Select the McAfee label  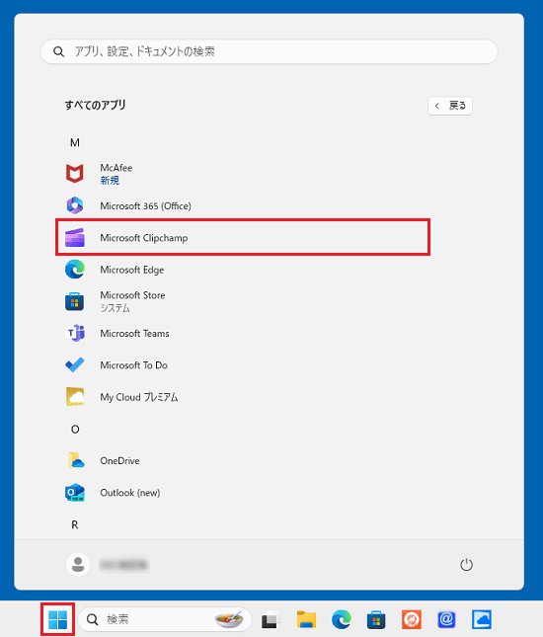pos(116,168)
